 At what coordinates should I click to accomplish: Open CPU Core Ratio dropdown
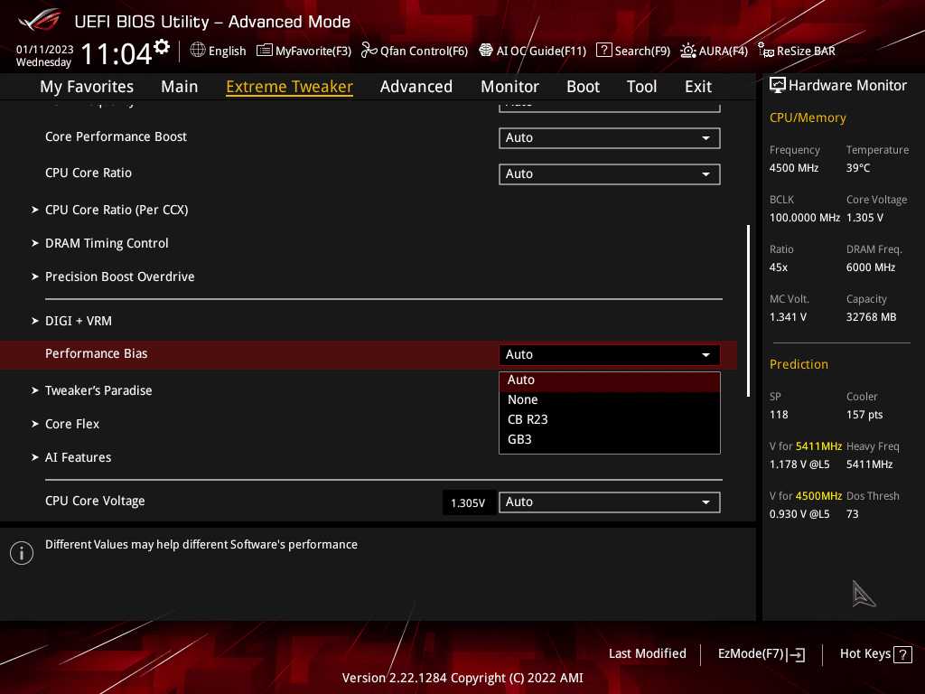610,174
